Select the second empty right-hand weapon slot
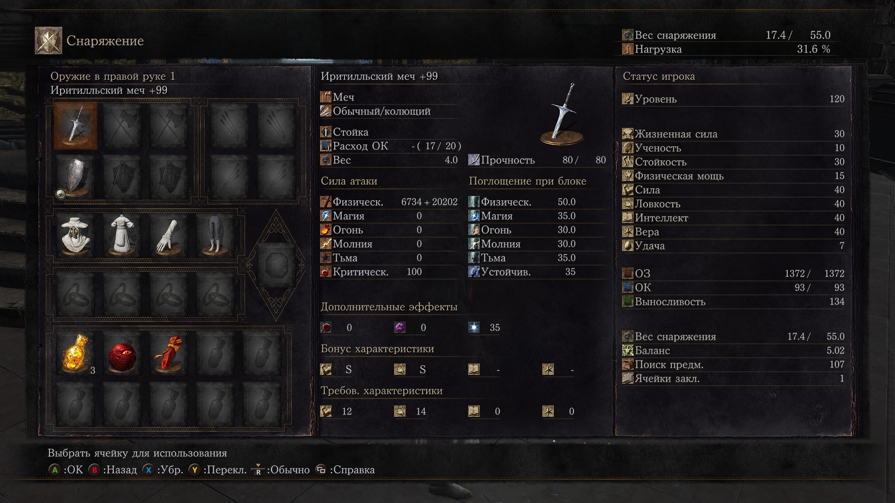The width and height of the screenshot is (895, 503). point(122,126)
